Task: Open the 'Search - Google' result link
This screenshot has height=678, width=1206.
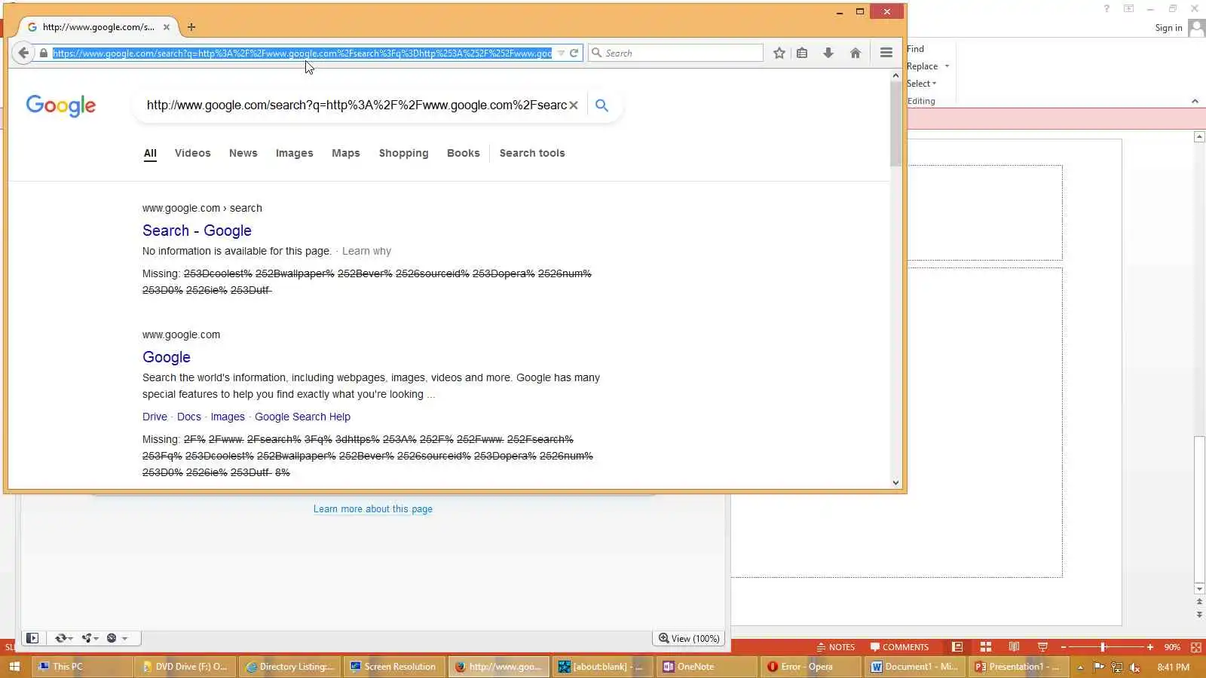Action: pos(197,231)
